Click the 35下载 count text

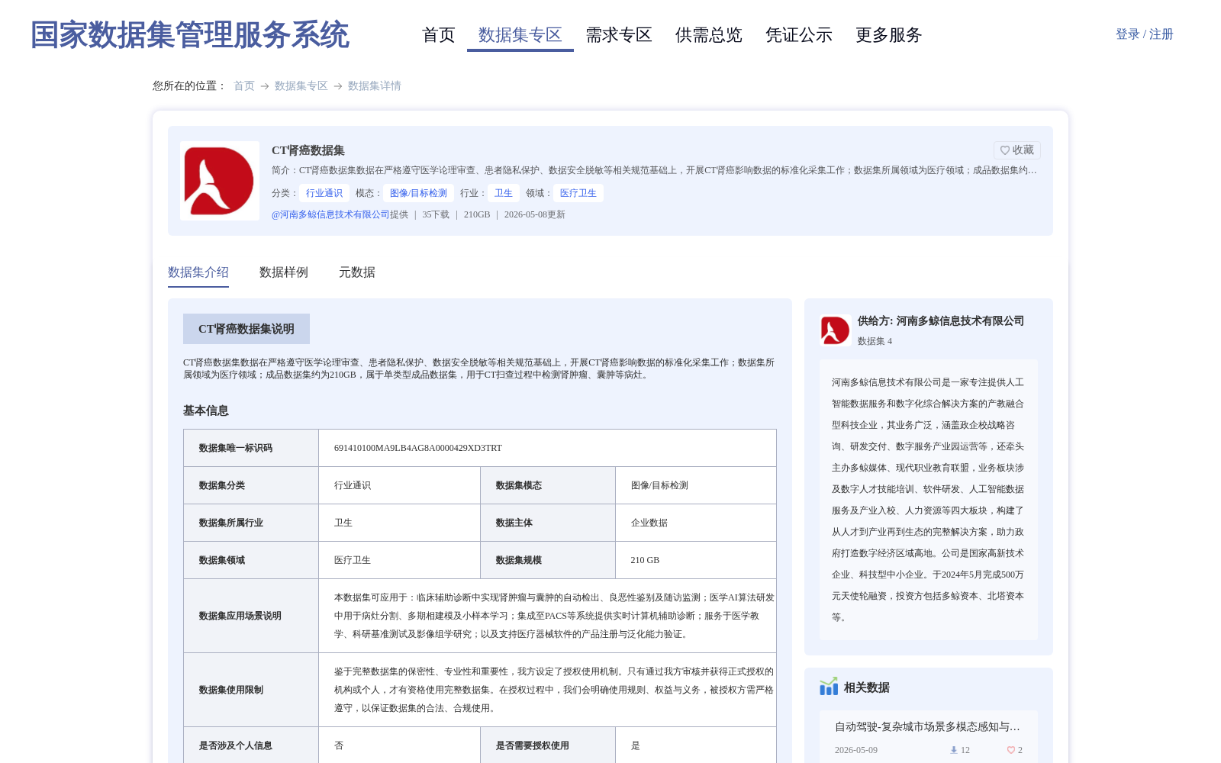pos(436,214)
